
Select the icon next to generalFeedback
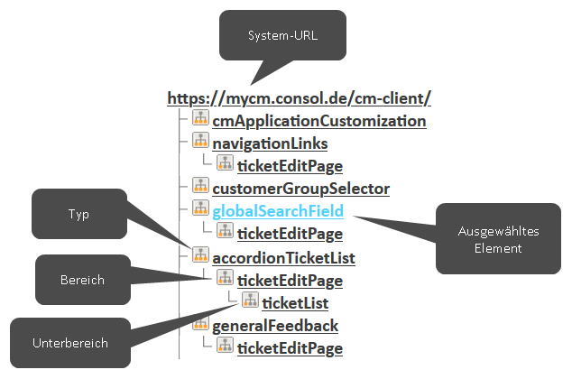pos(200,325)
